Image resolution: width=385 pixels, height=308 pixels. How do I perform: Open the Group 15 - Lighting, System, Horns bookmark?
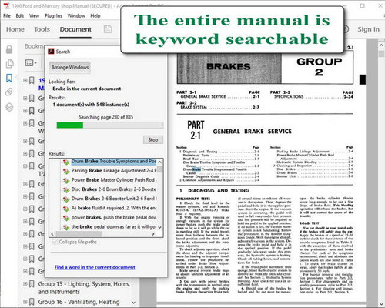84,288
